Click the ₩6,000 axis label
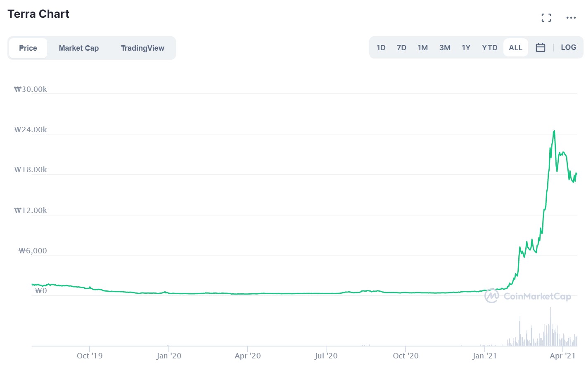This screenshot has height=365, width=586. (33, 251)
